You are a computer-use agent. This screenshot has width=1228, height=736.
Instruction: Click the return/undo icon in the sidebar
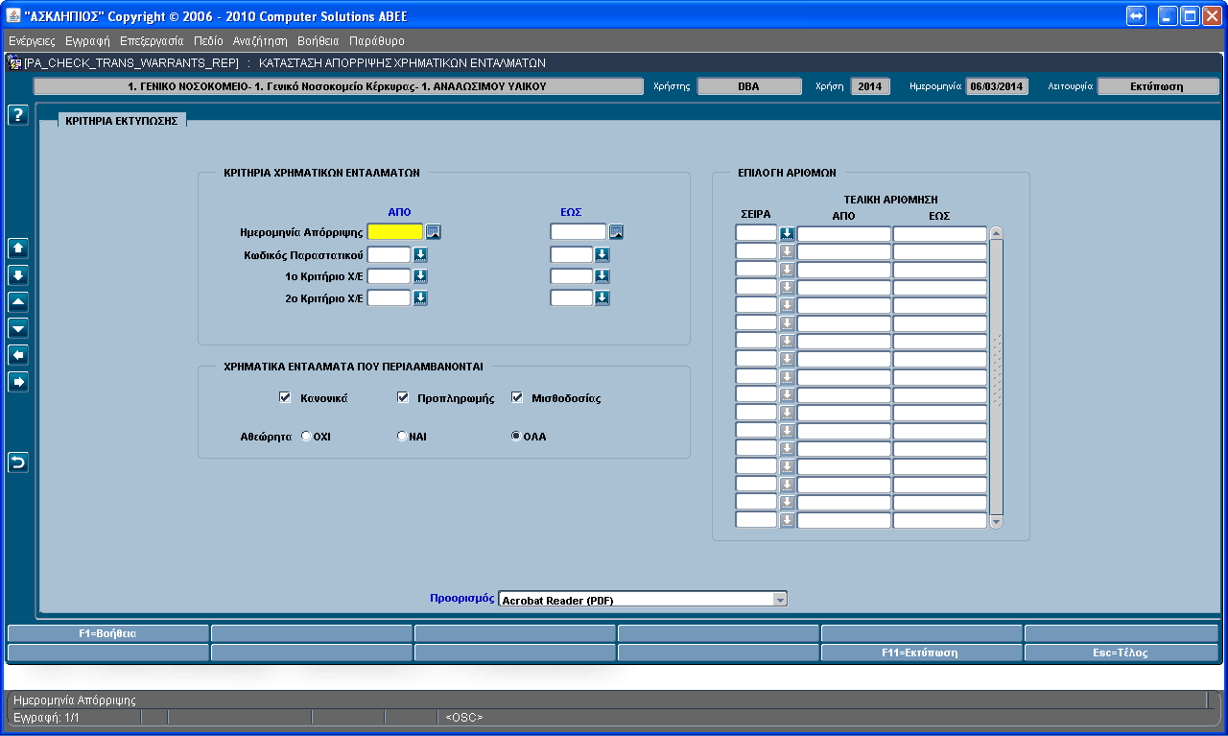point(17,463)
